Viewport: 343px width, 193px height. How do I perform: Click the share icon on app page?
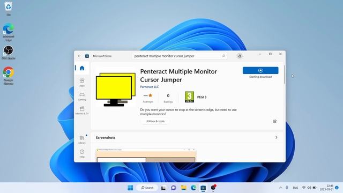point(275,121)
